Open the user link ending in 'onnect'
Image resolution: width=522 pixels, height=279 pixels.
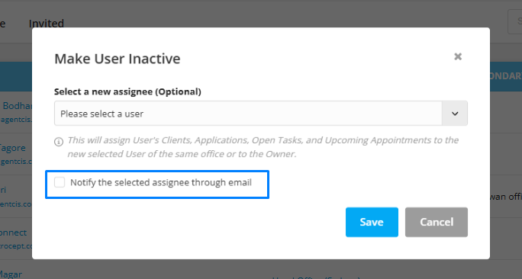point(13,232)
